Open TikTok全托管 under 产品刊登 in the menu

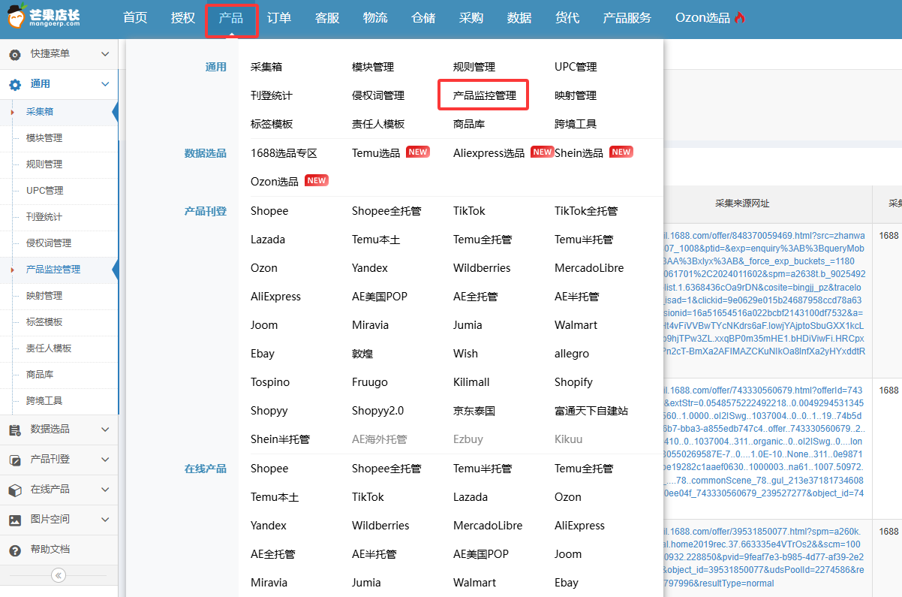coord(586,211)
